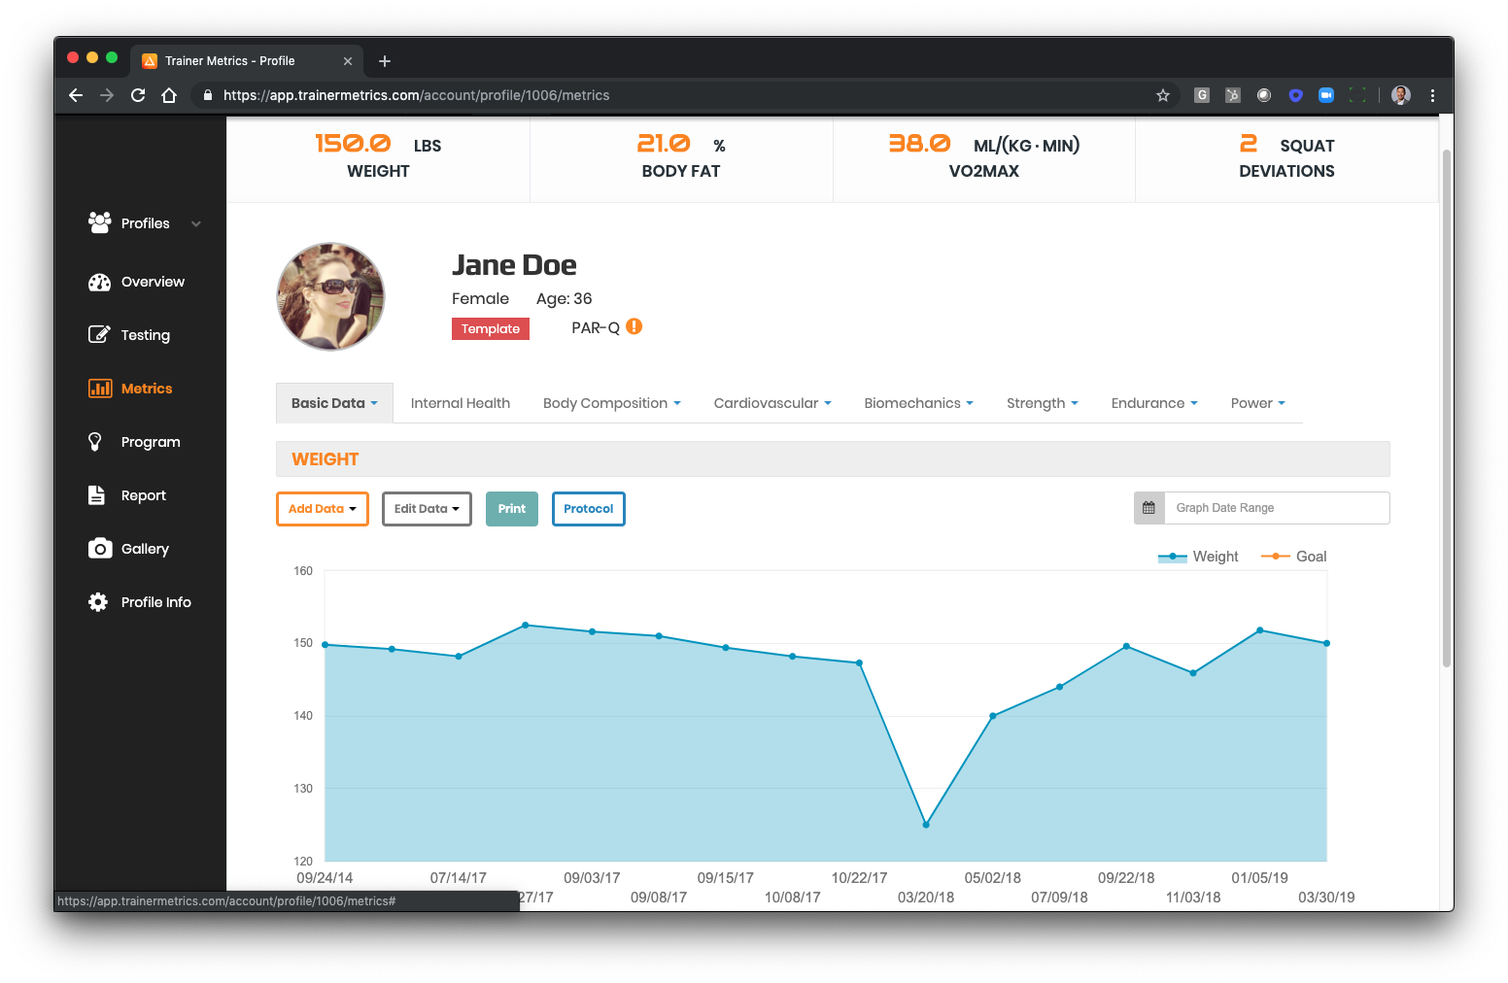1508x983 pixels.
Task: Click the site lock security icon
Action: click(207, 95)
